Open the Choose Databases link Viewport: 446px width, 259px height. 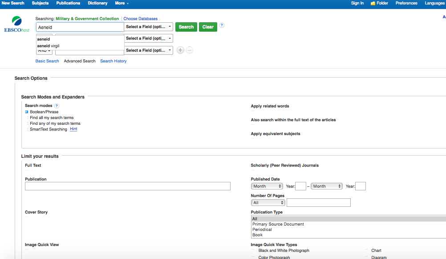(x=141, y=19)
